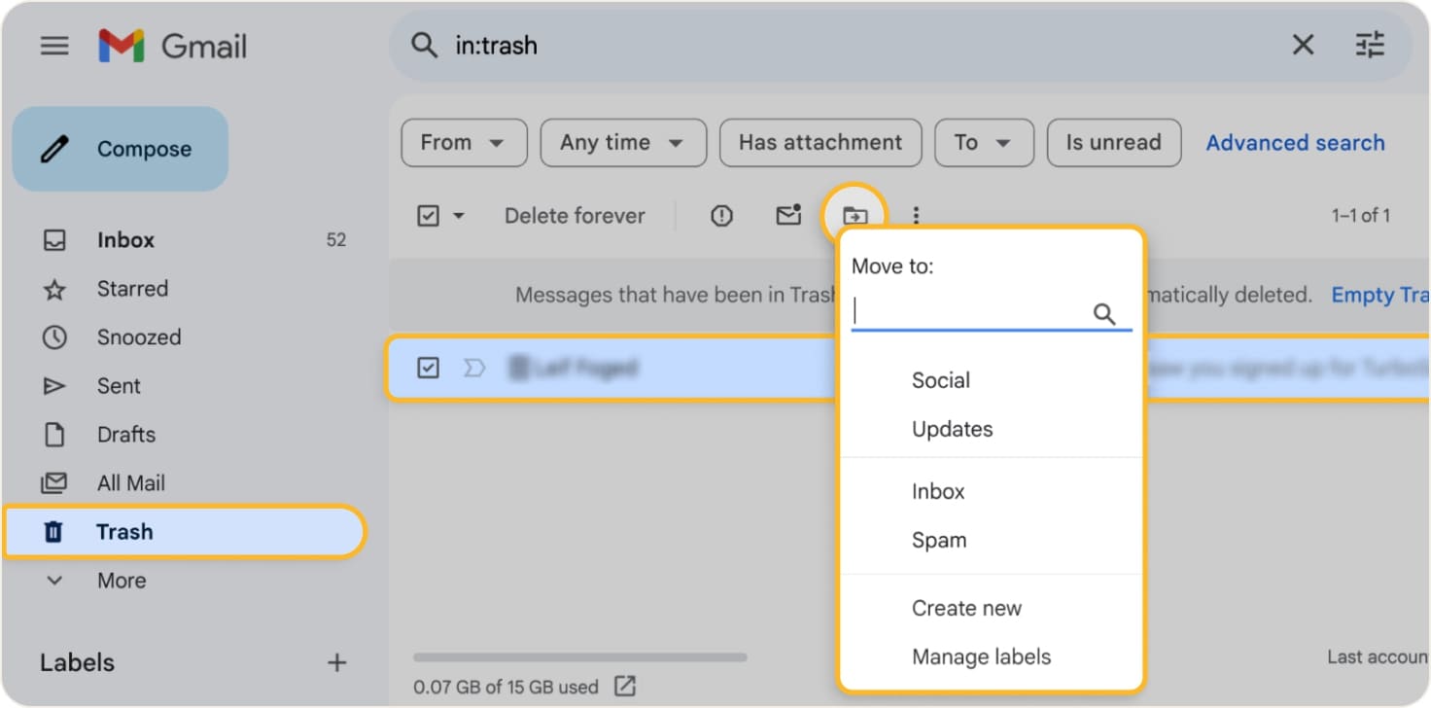Open the Advanced search link
The height and width of the screenshot is (708, 1431).
pos(1295,143)
